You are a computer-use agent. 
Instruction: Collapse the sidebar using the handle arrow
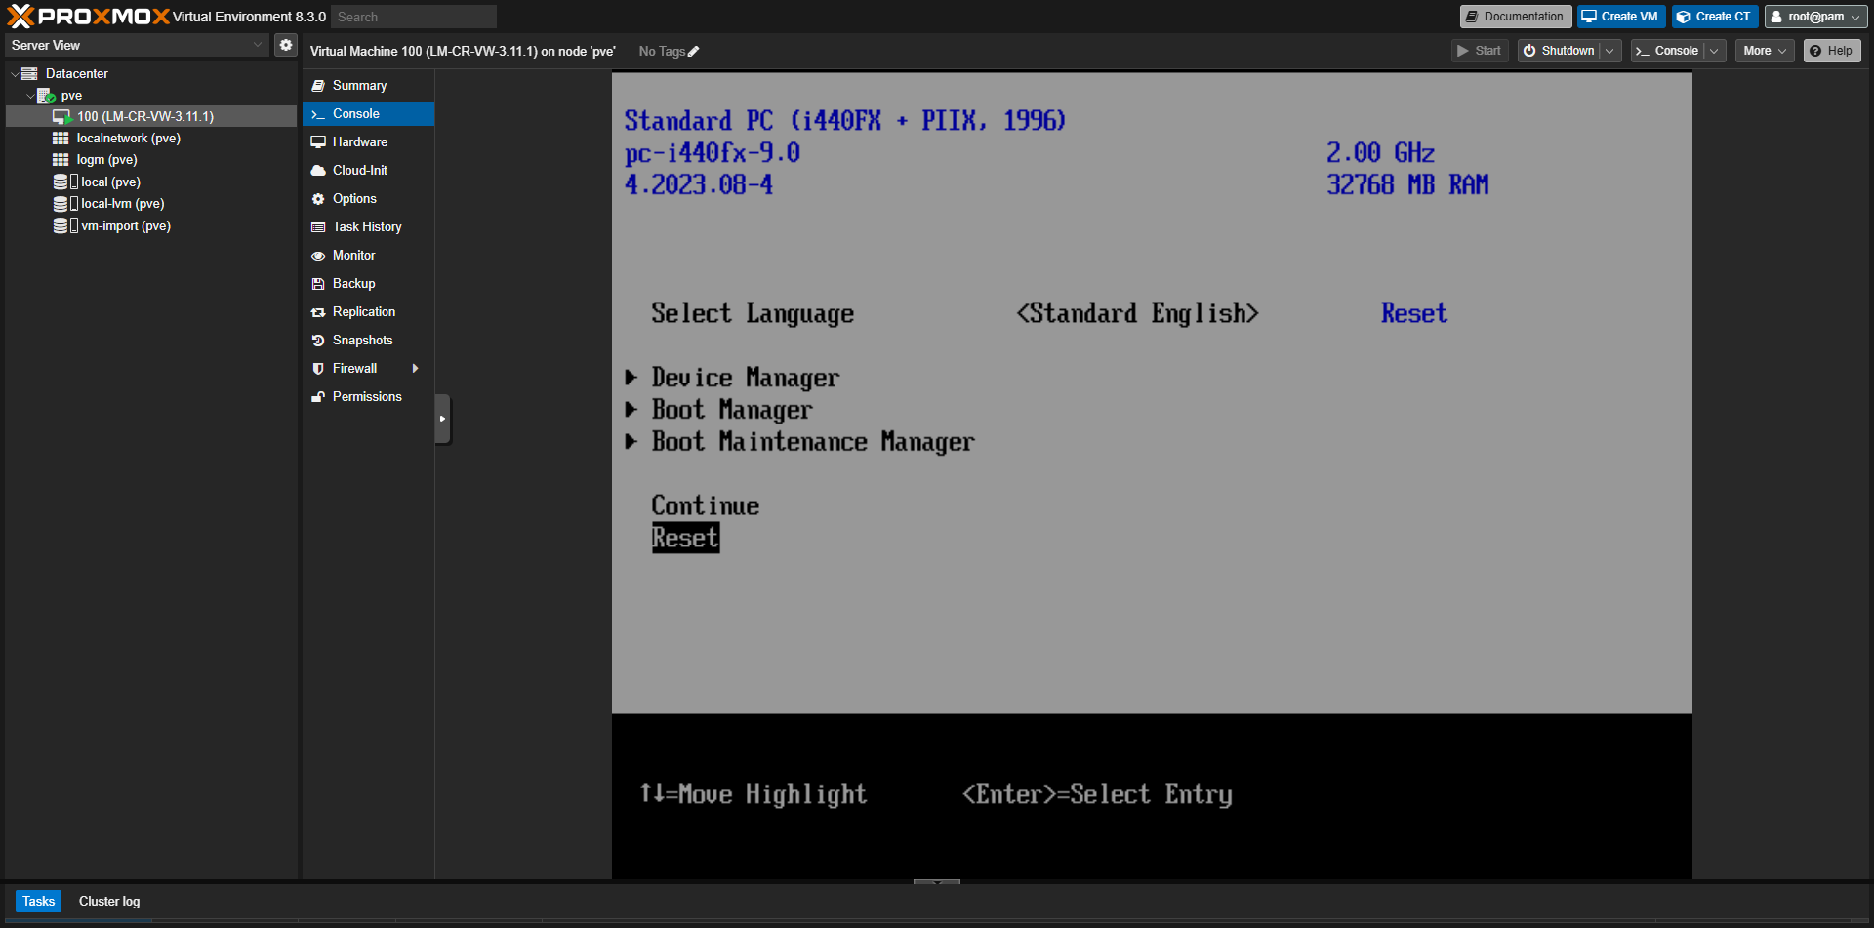(442, 419)
